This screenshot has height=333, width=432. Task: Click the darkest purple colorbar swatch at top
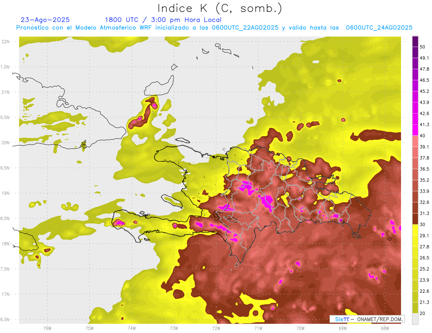(415, 42)
